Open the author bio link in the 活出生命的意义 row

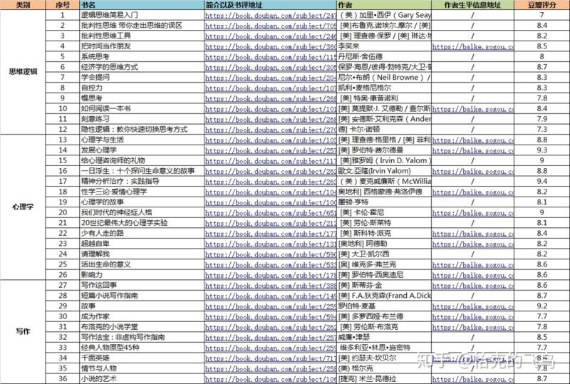(x=473, y=265)
